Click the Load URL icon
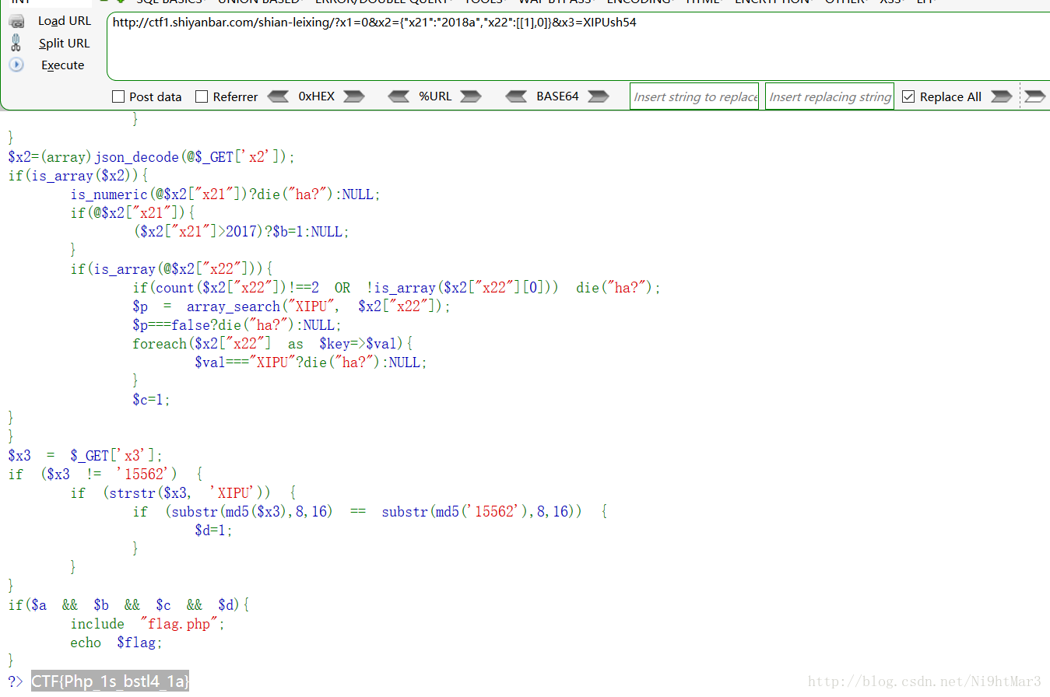 (16, 21)
